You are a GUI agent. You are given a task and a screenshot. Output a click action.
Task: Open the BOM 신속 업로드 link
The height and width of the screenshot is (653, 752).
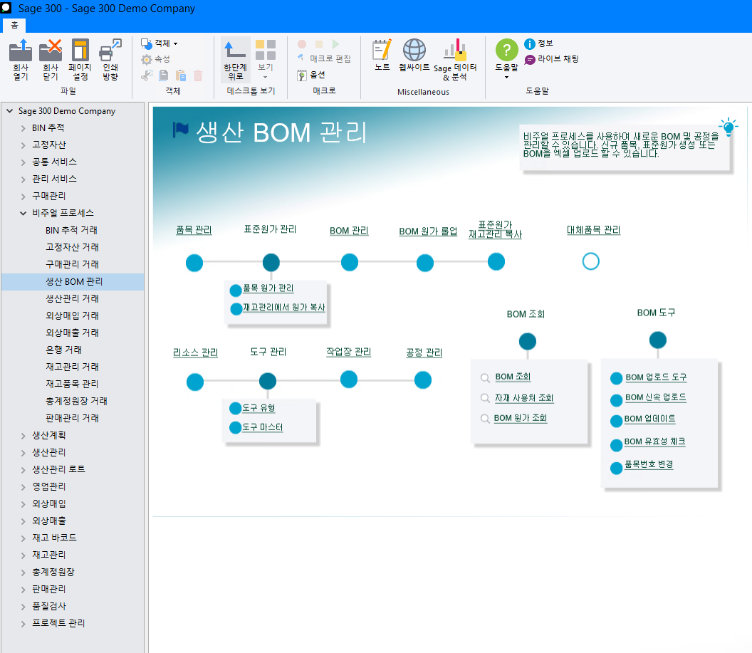pos(656,397)
